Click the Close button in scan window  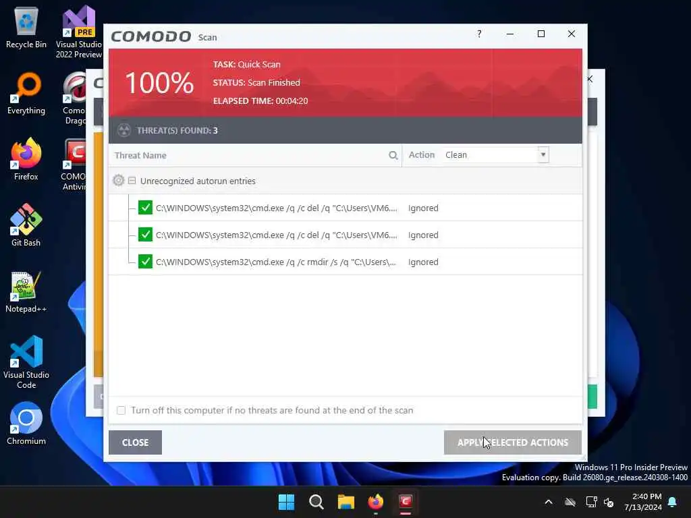click(135, 442)
